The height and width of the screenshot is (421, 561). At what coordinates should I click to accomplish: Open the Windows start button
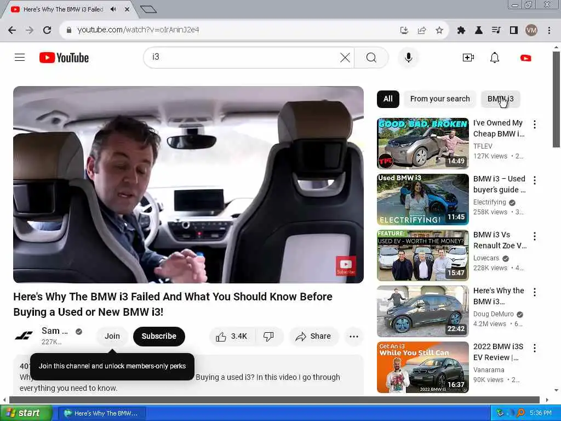tap(26, 413)
